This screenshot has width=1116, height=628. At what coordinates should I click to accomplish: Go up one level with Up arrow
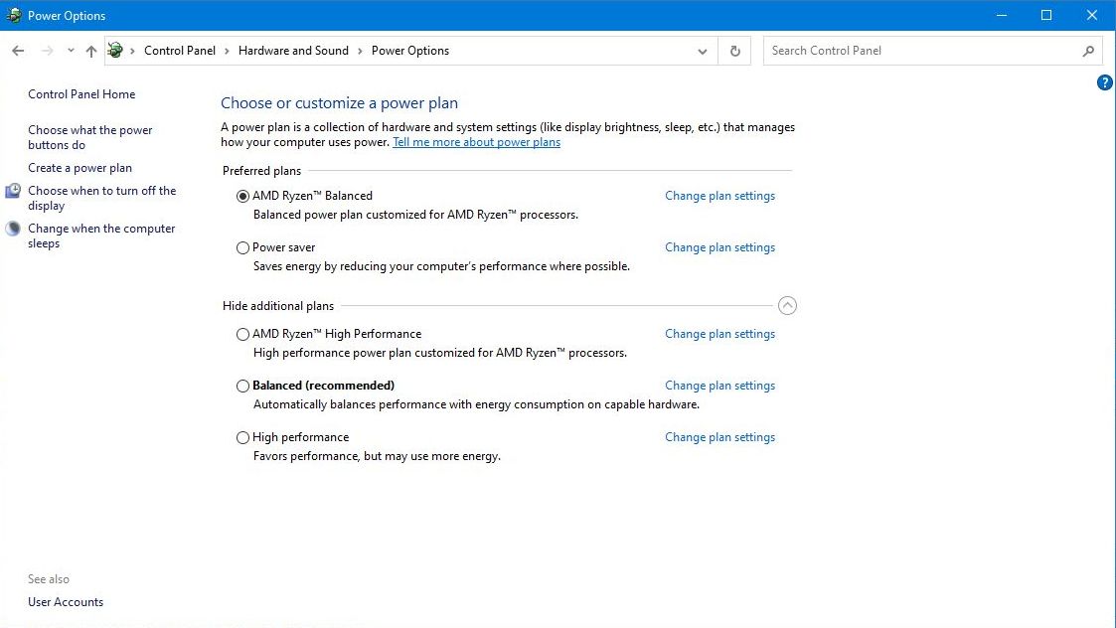coord(91,51)
